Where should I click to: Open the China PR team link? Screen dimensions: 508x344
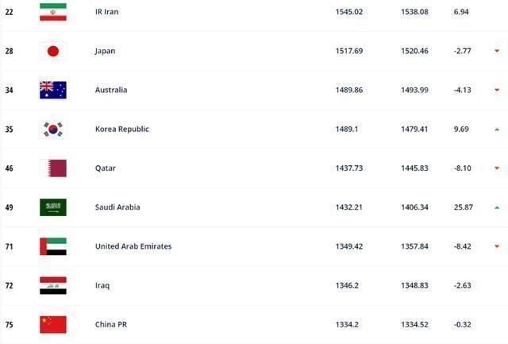click(111, 325)
